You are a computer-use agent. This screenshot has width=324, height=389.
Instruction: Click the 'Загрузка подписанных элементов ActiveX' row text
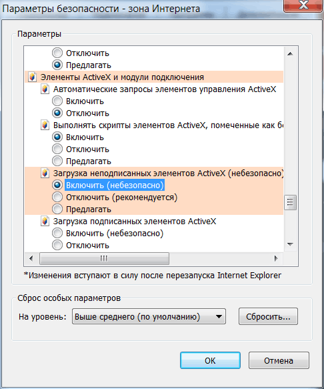coord(135,222)
